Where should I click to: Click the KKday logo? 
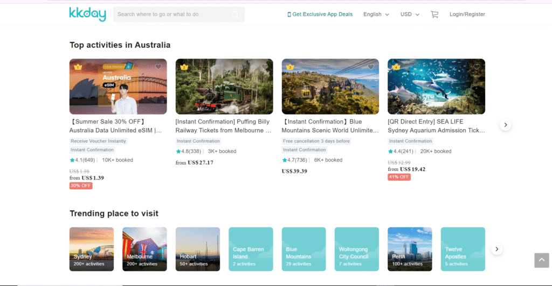pyautogui.click(x=87, y=14)
